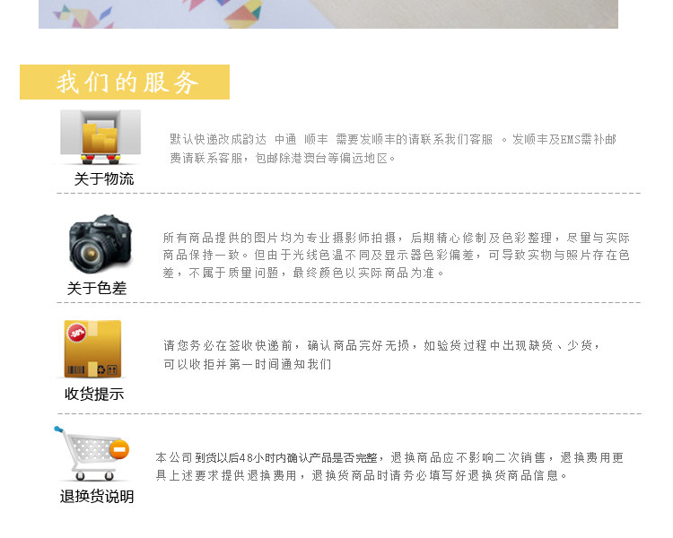This screenshot has width=673, height=538.
Task: Click the yellow boxes inside the truck
Action: tap(100, 138)
